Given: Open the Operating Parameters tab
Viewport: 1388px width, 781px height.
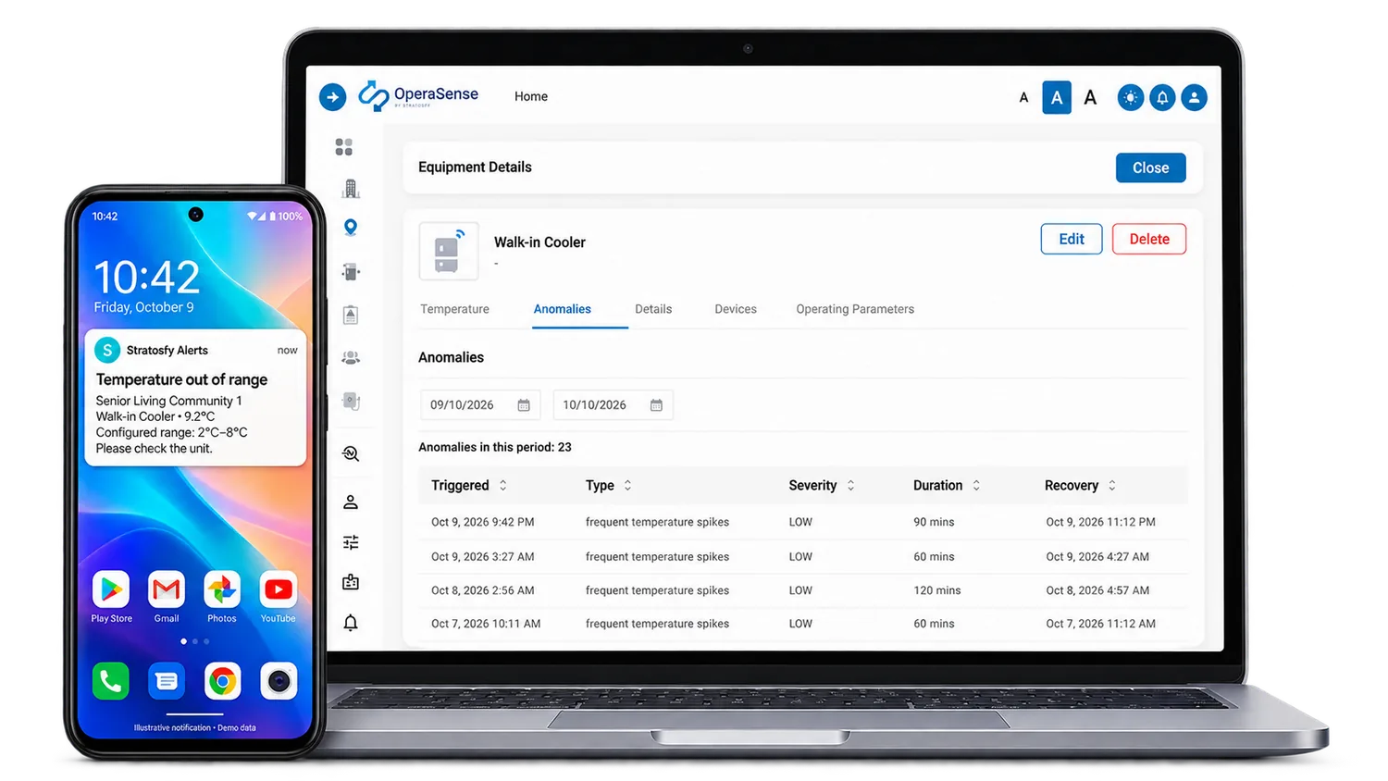Looking at the screenshot, I should pyautogui.click(x=855, y=309).
